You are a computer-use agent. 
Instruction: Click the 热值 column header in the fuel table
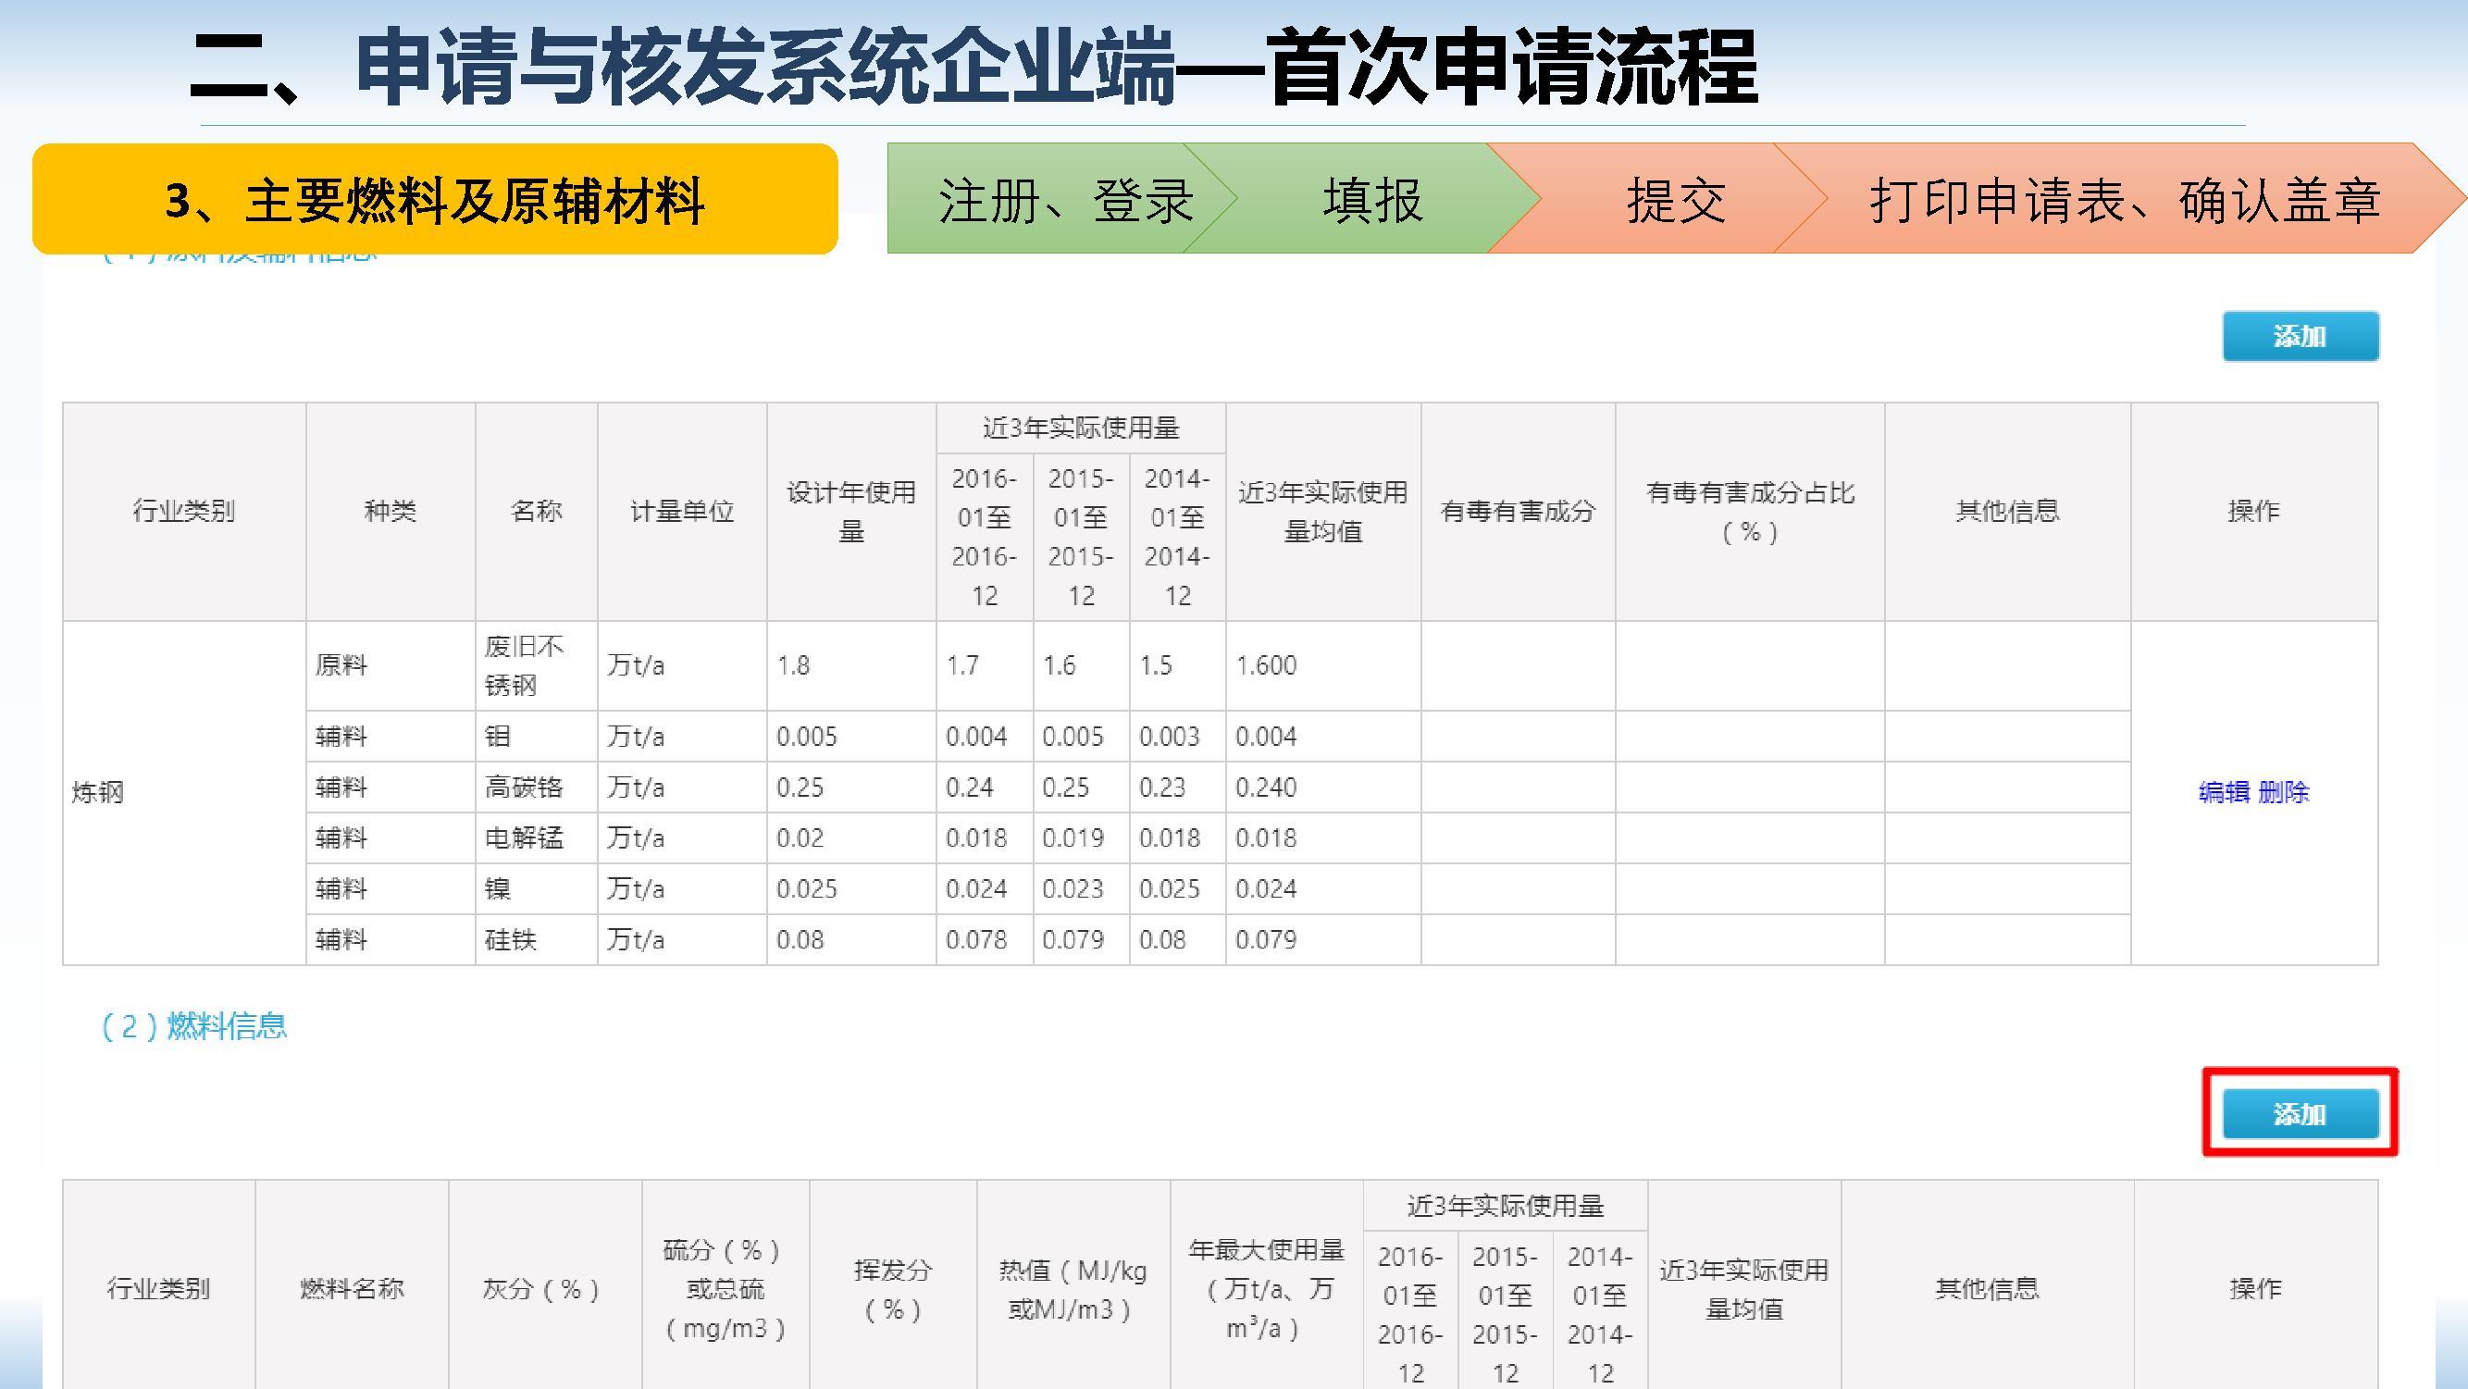click(1073, 1288)
